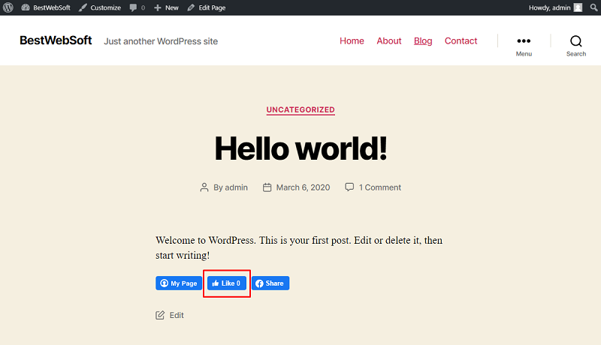Click the comment bubble icon in post meta
This screenshot has height=345, width=601.
point(349,187)
